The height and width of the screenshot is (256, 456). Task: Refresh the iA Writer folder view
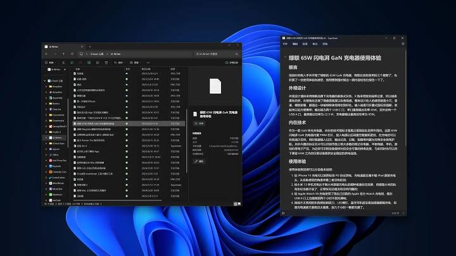[72, 54]
